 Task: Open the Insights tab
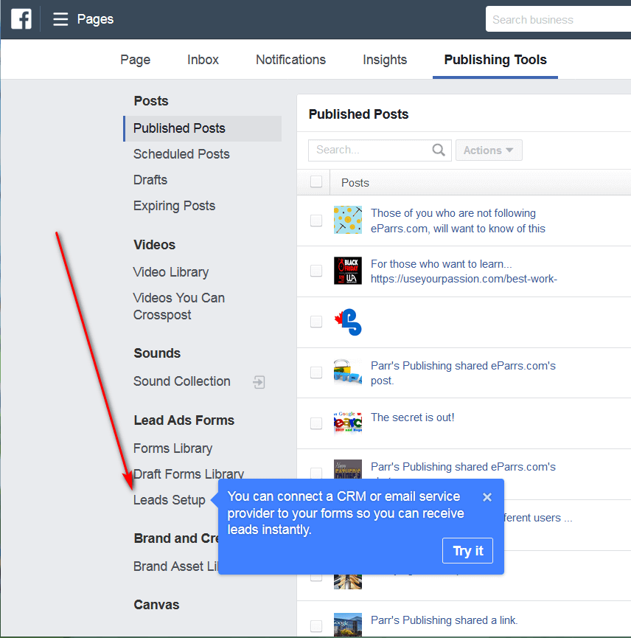coord(385,60)
